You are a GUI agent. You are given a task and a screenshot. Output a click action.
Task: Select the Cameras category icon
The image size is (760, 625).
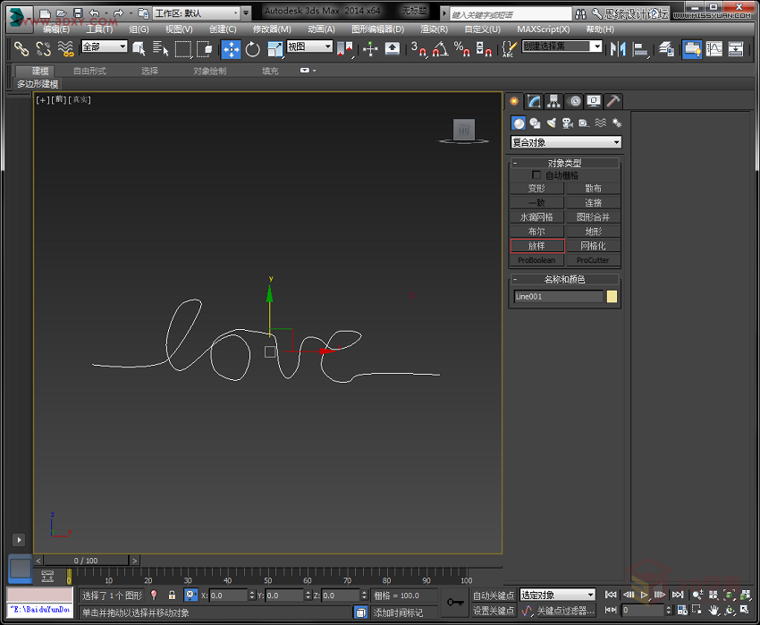click(568, 123)
